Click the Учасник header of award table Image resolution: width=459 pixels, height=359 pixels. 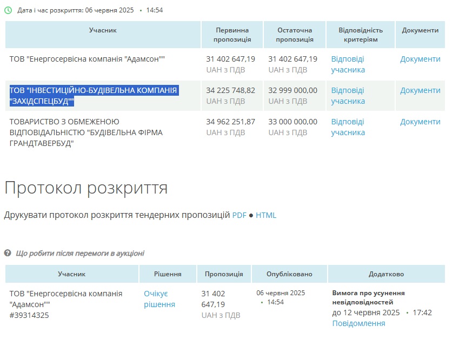pyautogui.click(x=72, y=274)
